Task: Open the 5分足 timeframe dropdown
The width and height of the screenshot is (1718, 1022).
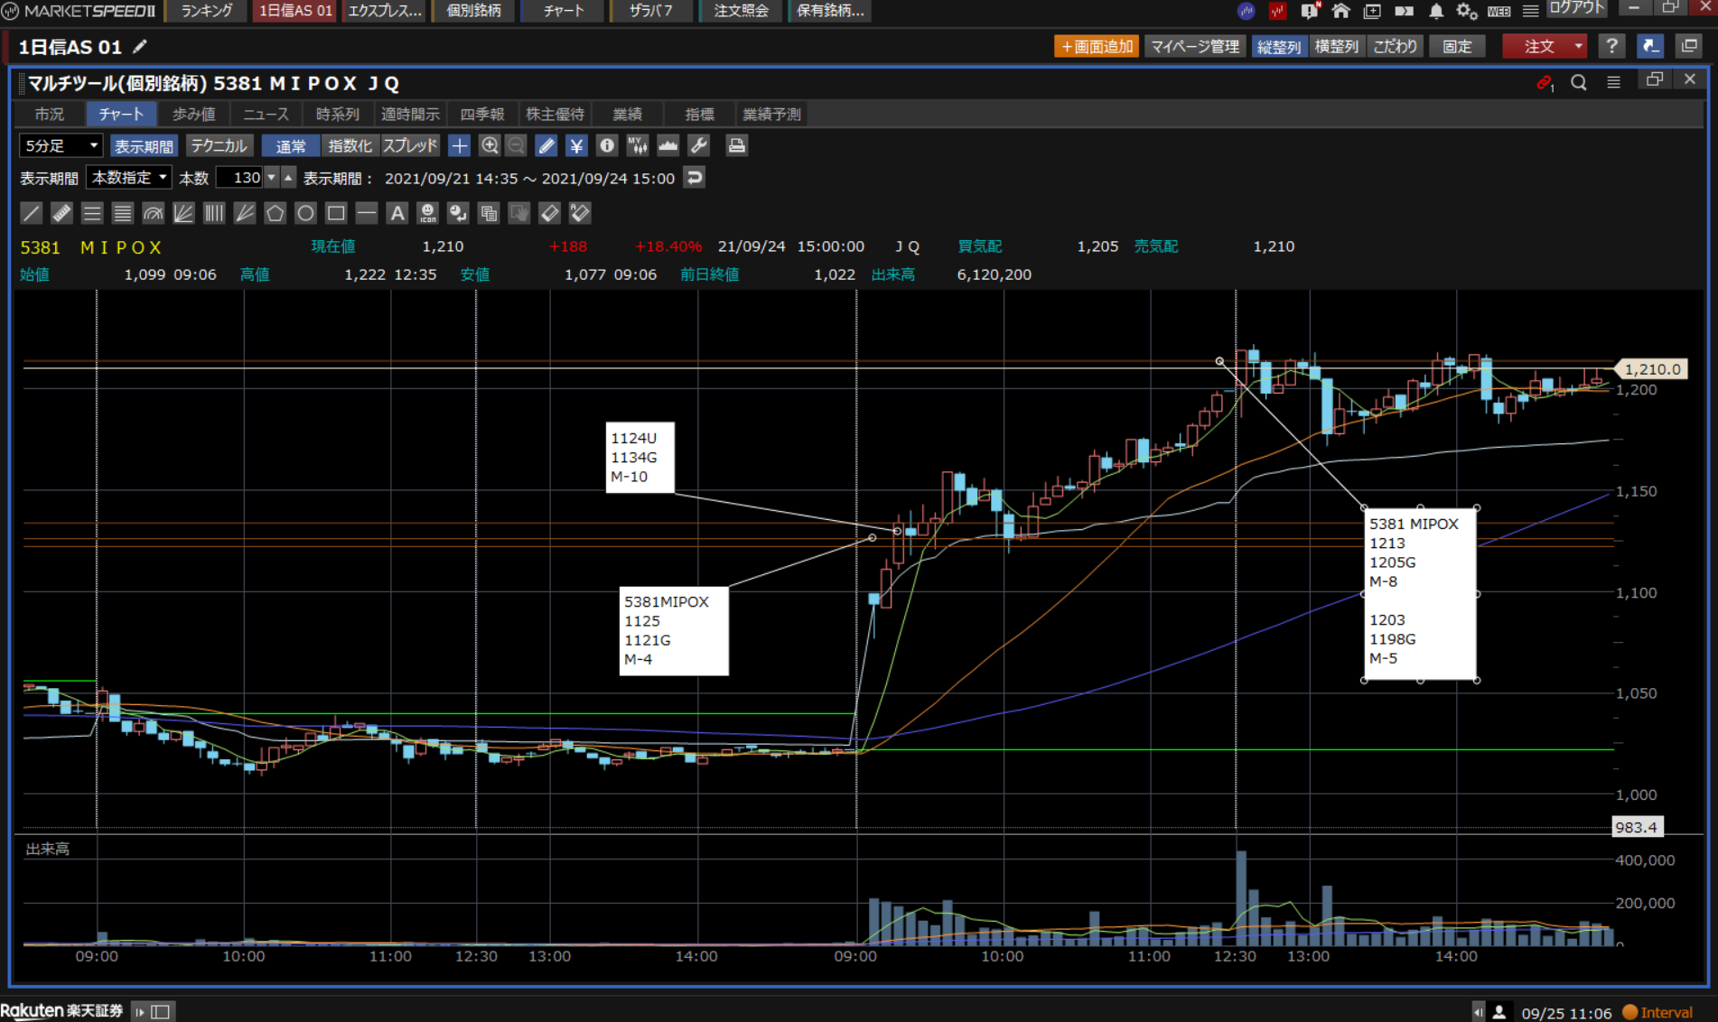Action: pos(61,145)
